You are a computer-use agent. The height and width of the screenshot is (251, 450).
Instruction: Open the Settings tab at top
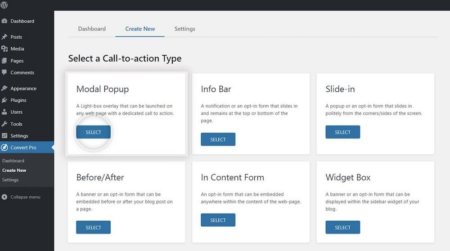point(184,29)
